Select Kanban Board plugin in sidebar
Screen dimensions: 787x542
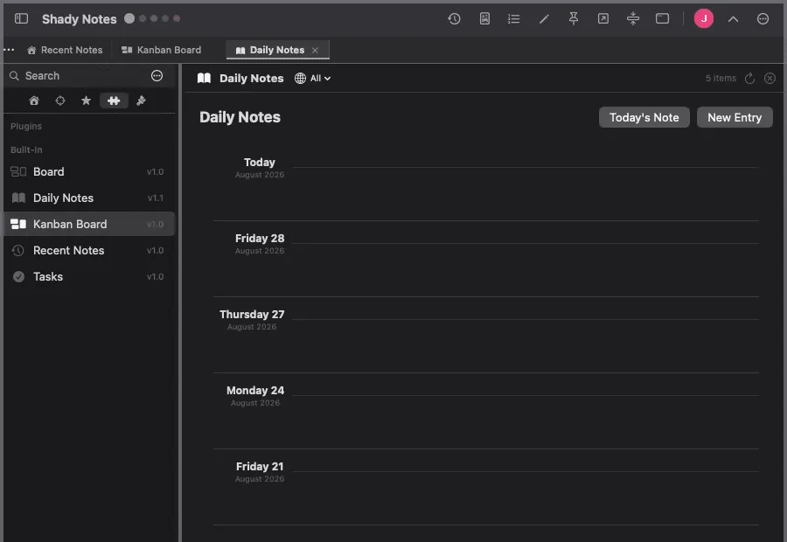[89, 224]
